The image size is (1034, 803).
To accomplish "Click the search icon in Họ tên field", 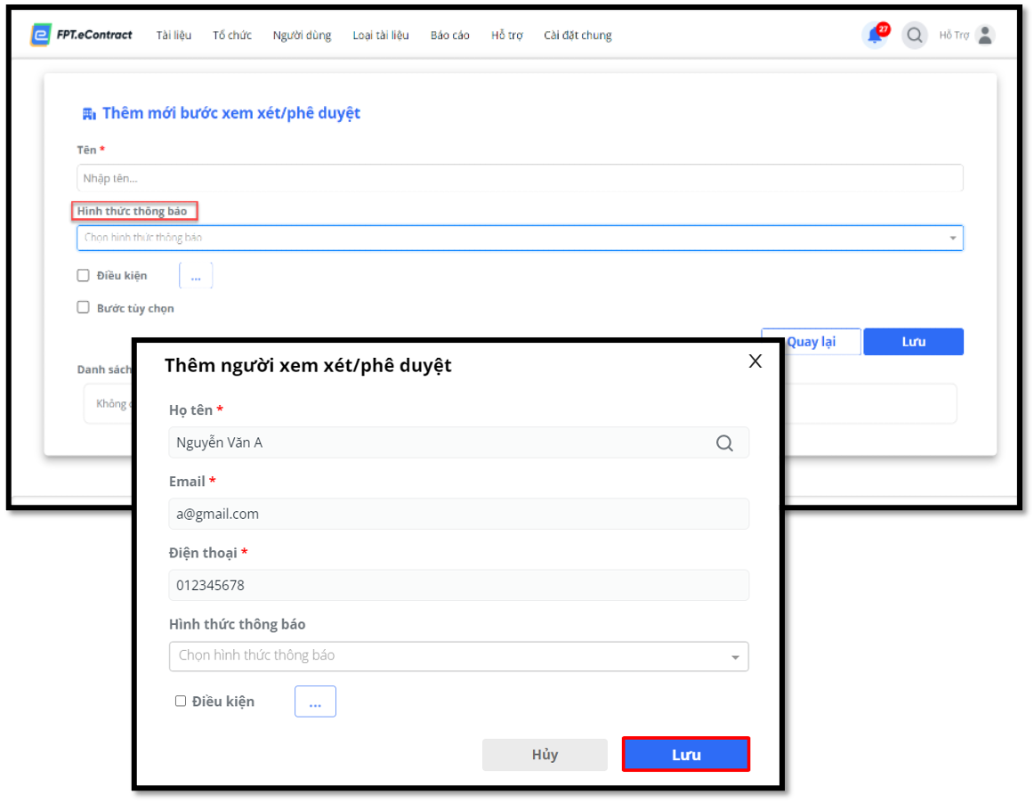I will point(724,443).
